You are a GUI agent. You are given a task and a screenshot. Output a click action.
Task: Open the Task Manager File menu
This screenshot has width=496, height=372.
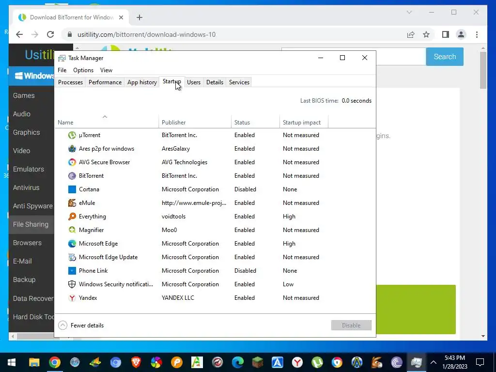click(62, 70)
